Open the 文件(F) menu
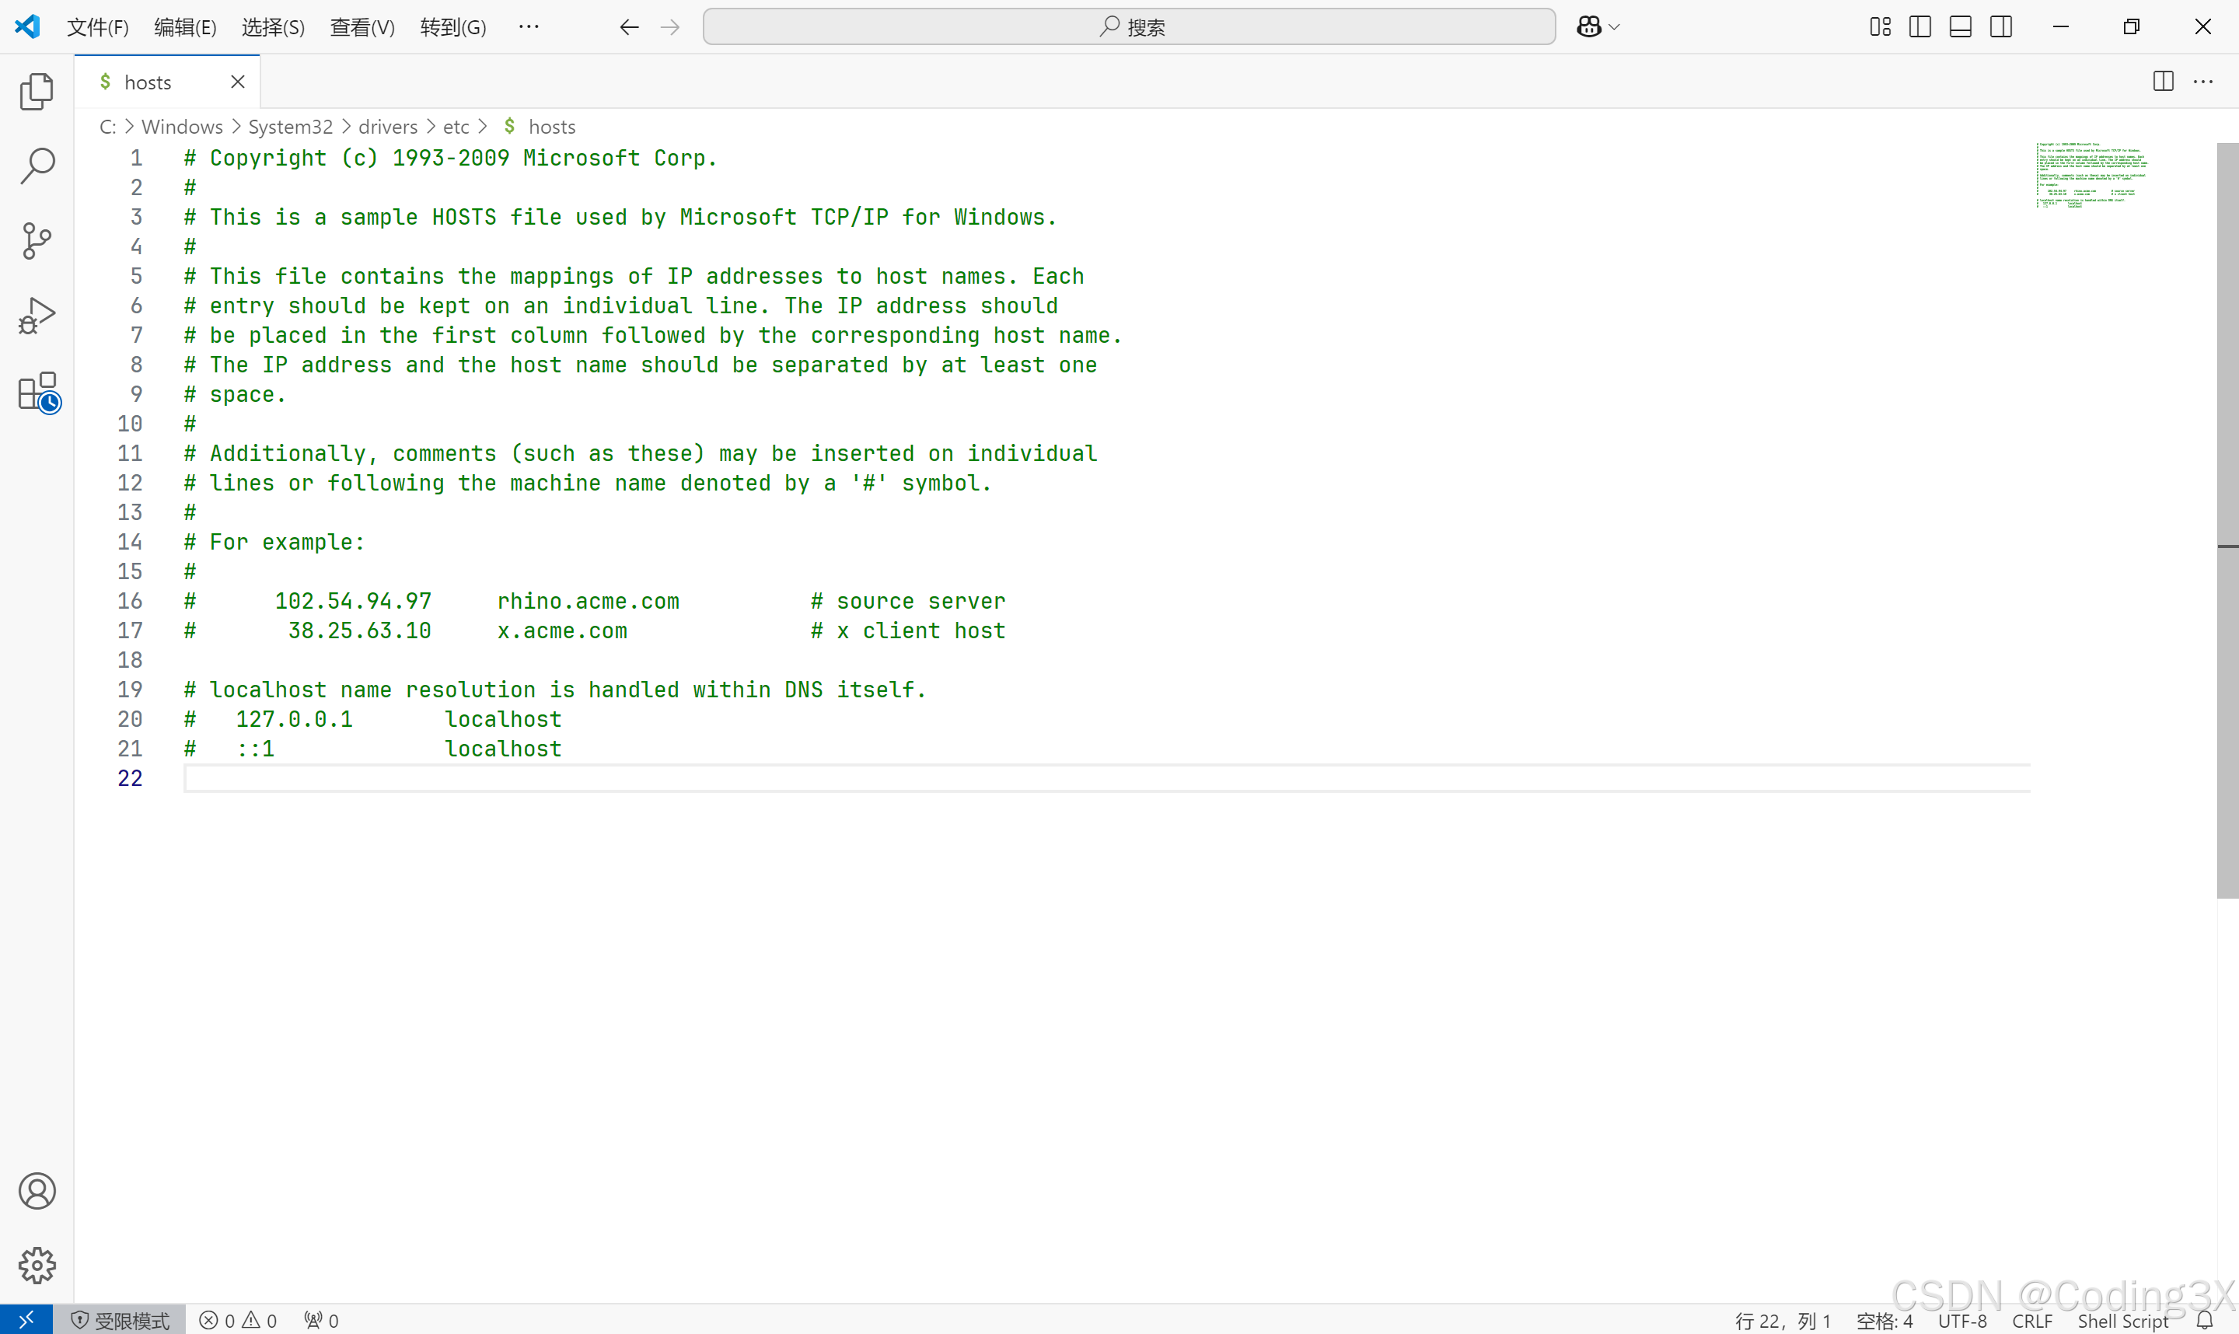This screenshot has height=1334, width=2239. click(98, 27)
